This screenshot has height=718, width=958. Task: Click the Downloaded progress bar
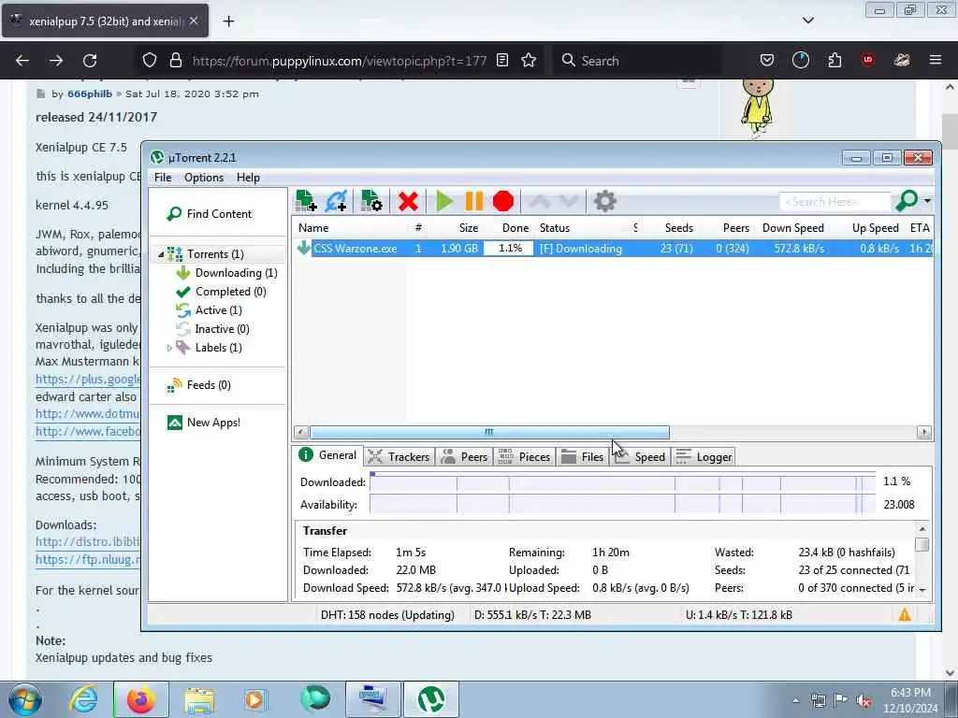point(622,481)
